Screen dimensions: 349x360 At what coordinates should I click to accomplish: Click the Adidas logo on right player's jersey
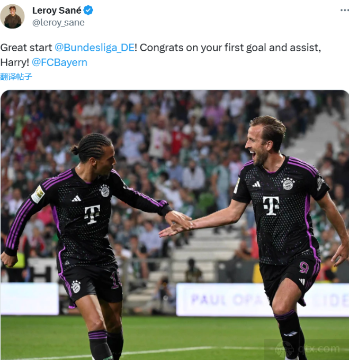[x=256, y=184]
